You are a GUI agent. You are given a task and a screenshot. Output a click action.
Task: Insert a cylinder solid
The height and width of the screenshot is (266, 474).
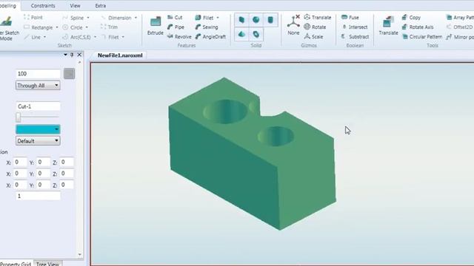coord(270,20)
